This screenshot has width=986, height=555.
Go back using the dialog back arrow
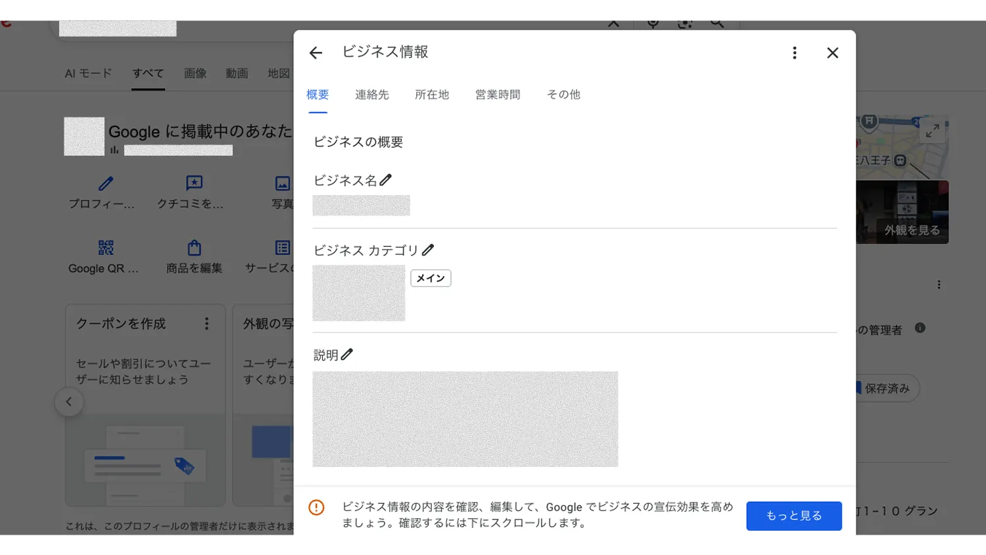pyautogui.click(x=316, y=53)
